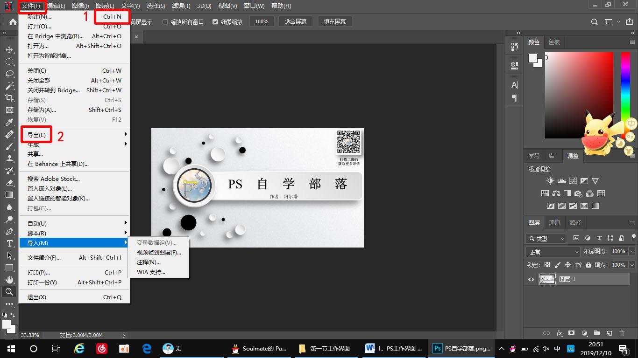Open the 编辑(E) menu
The image size is (638, 358).
tap(57, 6)
